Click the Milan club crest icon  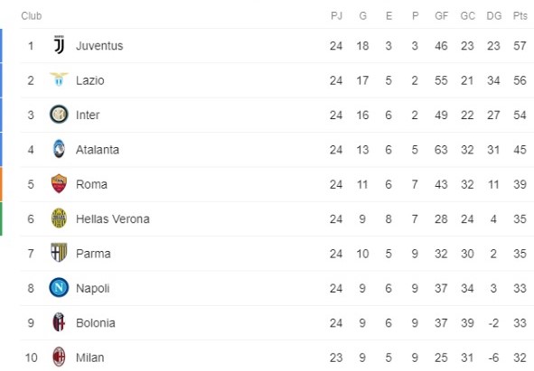coord(59,357)
